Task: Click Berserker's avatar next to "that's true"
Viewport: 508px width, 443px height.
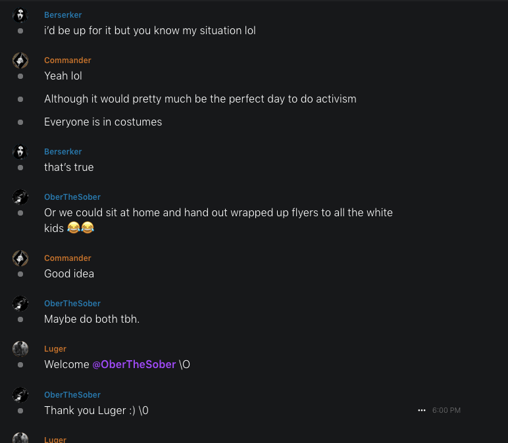Action: click(x=20, y=152)
